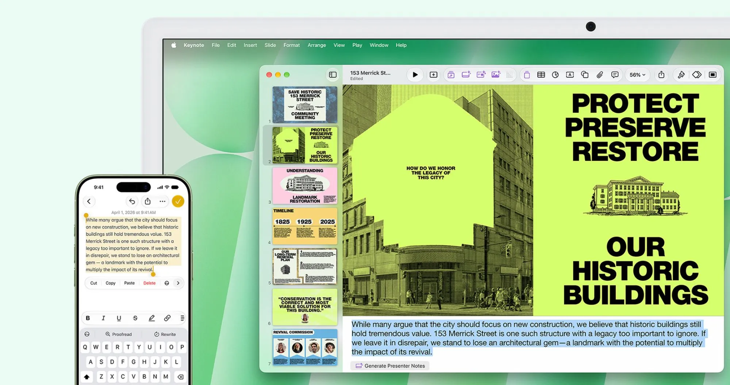Tap Proofread above the iPhone keyboard
This screenshot has width=730, height=385.
119,334
